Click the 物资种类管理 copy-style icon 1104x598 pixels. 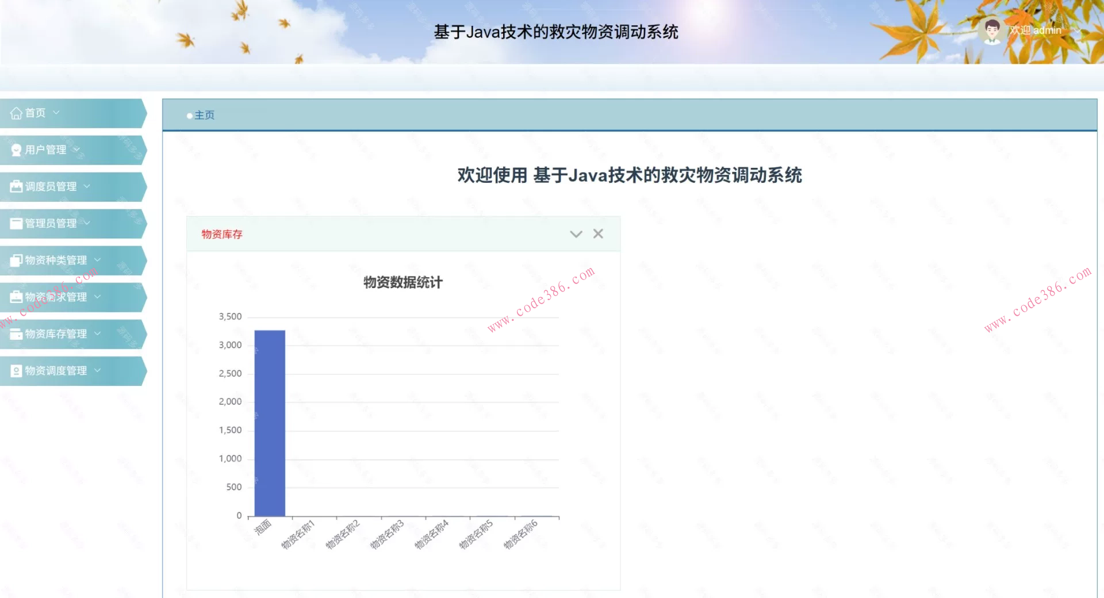pos(16,260)
